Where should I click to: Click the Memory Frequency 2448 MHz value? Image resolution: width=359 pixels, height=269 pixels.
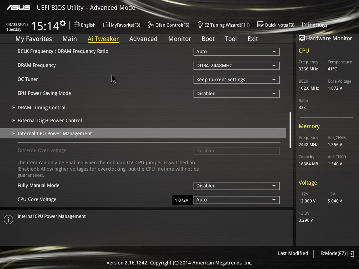(x=308, y=145)
